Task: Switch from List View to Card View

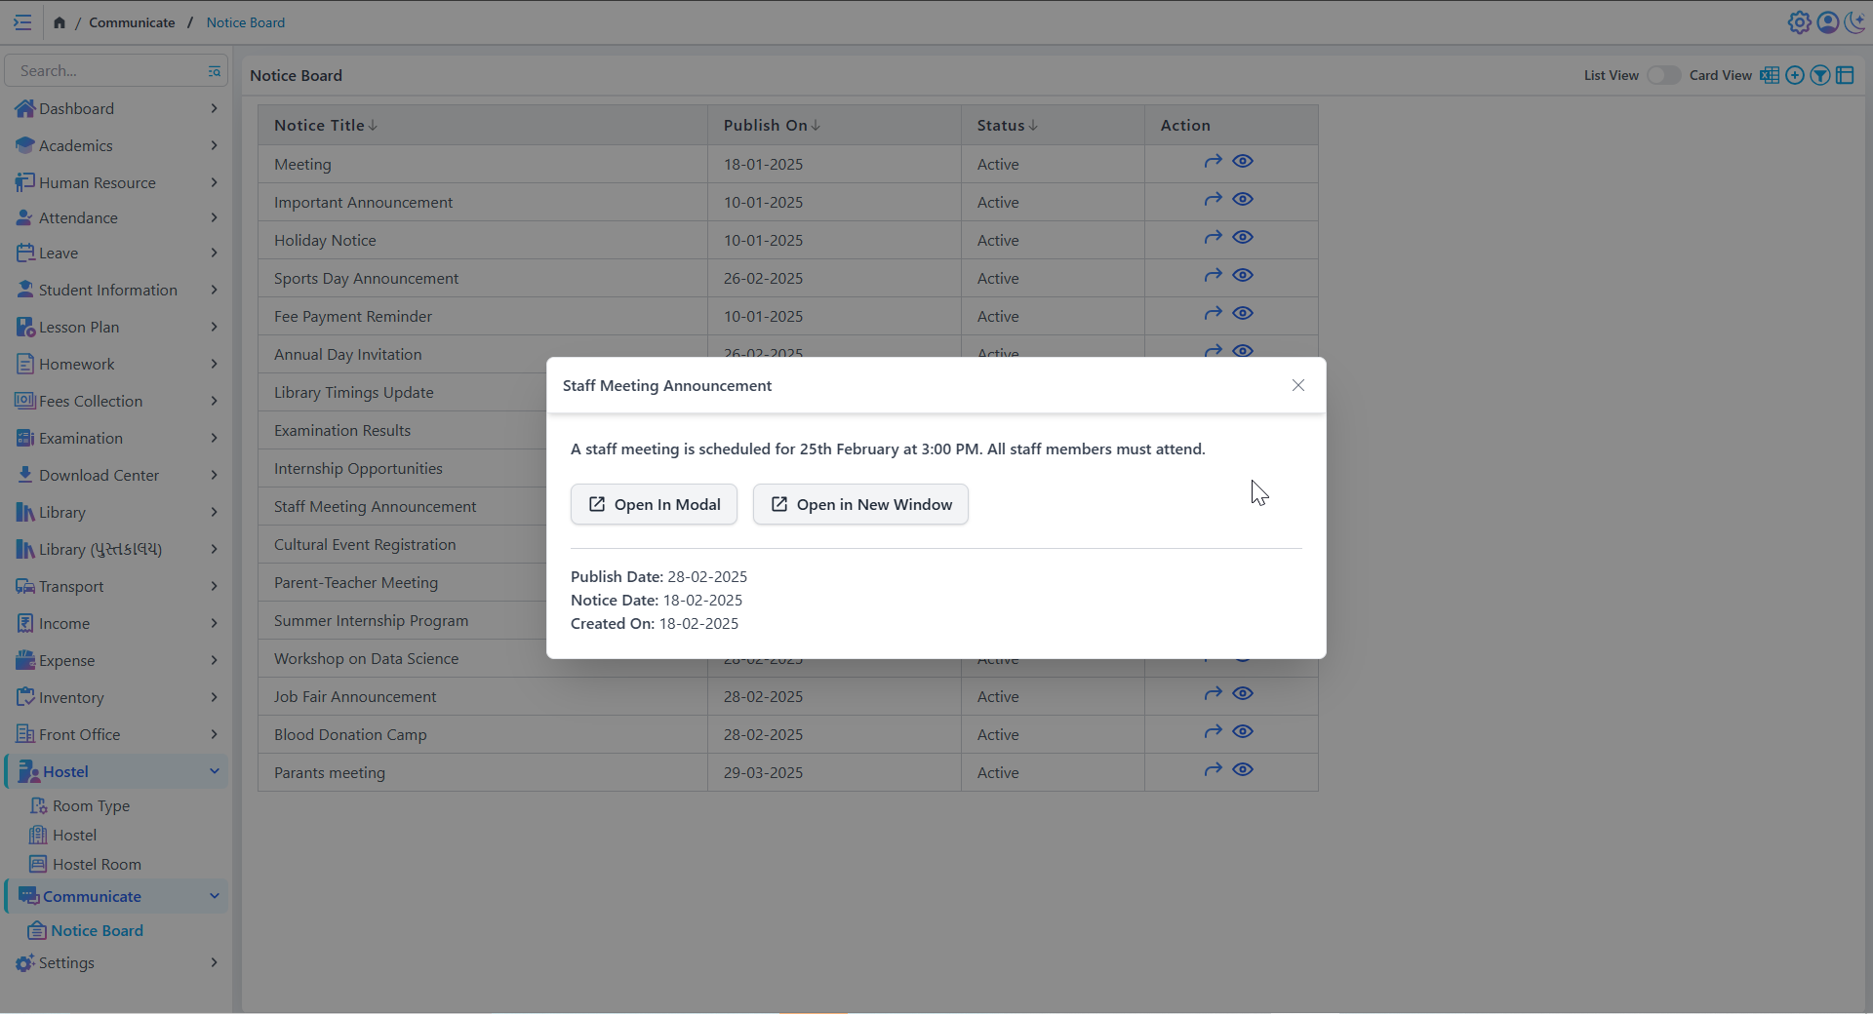Action: point(1663,75)
